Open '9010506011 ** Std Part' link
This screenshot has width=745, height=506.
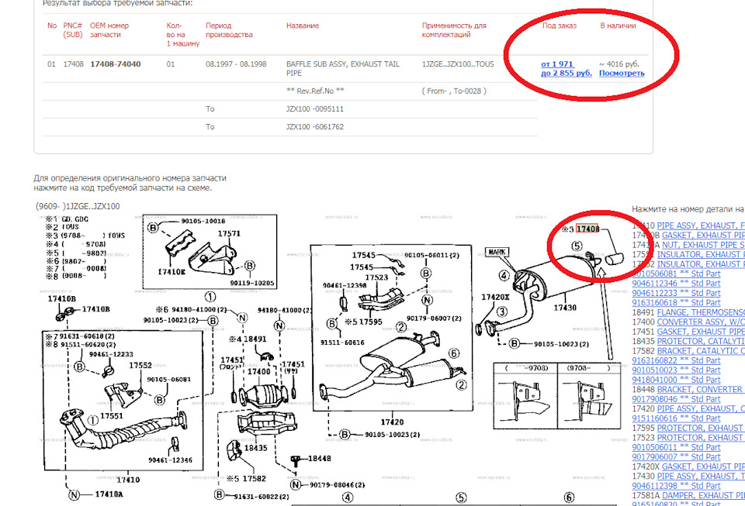coord(676,448)
